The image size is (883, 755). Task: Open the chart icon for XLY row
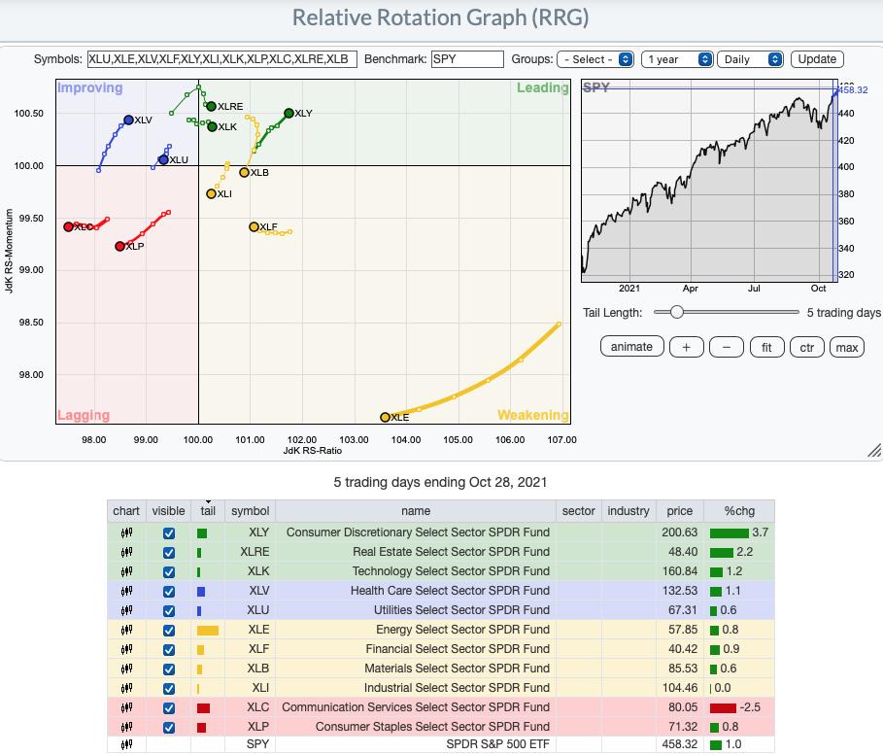click(x=126, y=532)
